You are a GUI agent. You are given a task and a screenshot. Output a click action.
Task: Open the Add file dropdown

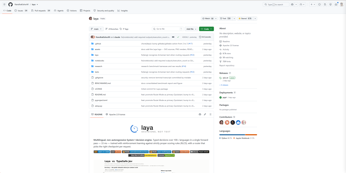(x=191, y=29)
